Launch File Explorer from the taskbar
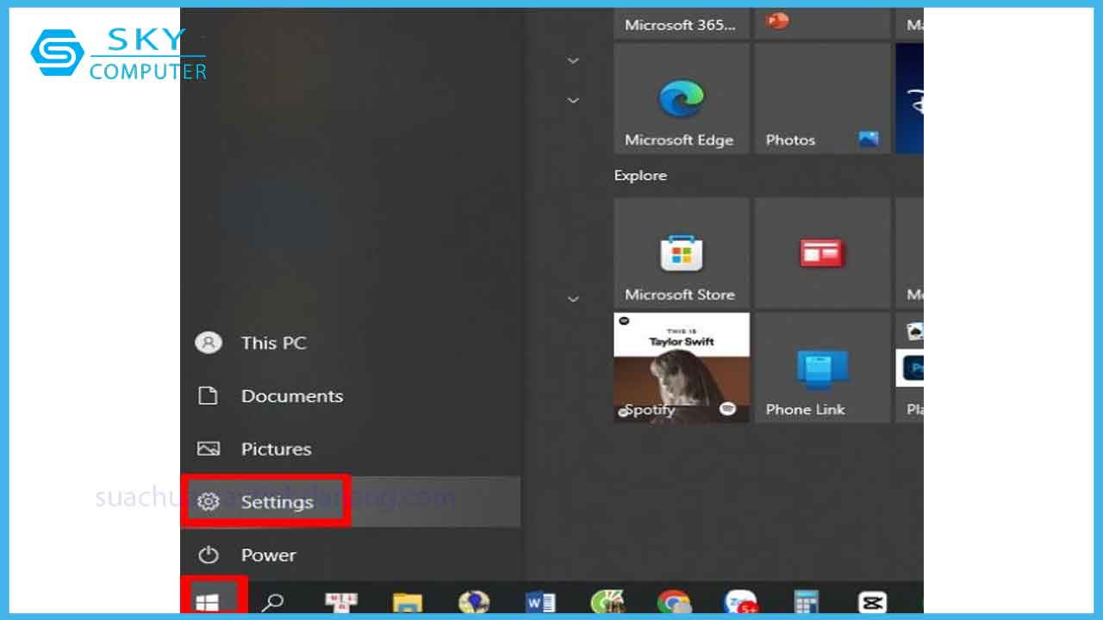This screenshot has width=1103, height=620. click(x=407, y=603)
